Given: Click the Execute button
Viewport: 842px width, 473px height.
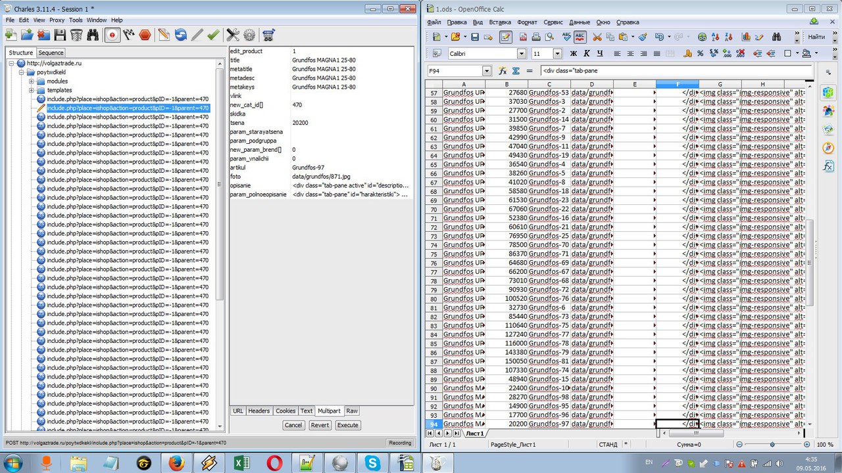Looking at the screenshot, I should point(347,425).
